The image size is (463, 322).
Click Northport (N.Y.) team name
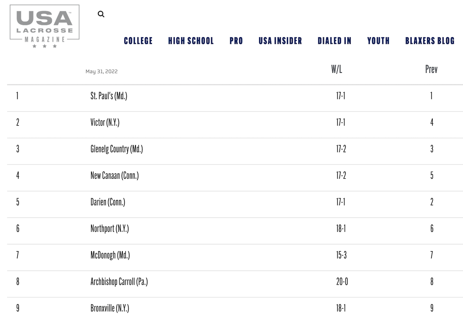(x=110, y=229)
